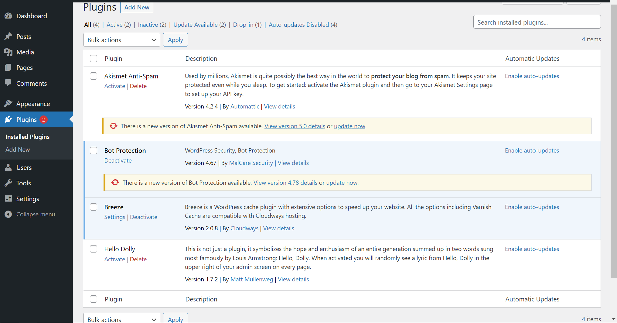
Task: Activate the Akismet Anti-Spam plugin
Action: (x=115, y=86)
